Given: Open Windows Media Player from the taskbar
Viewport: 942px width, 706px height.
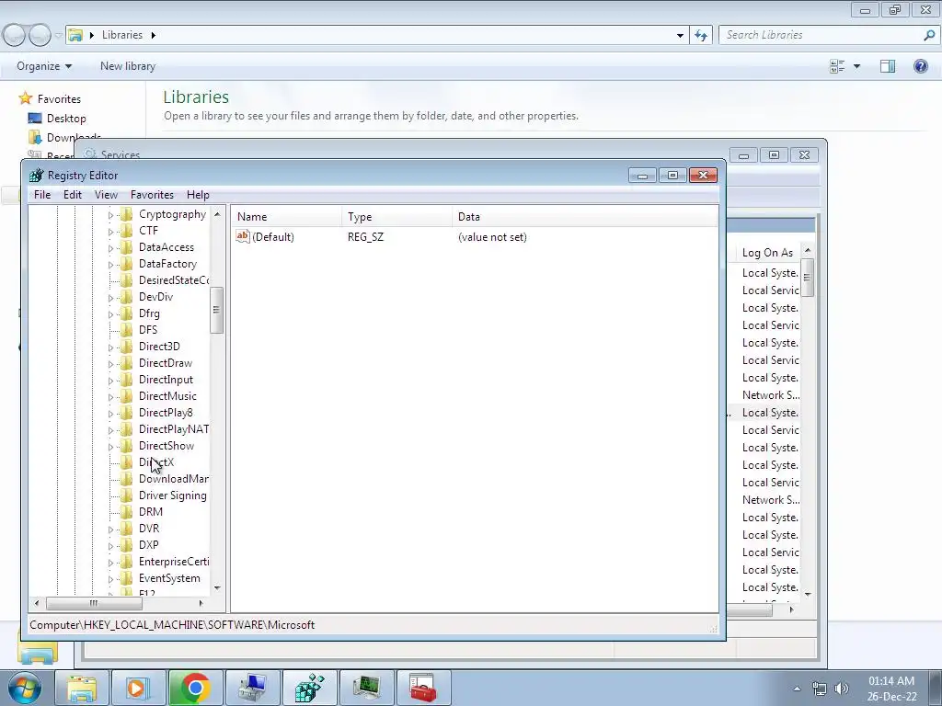Looking at the screenshot, I should point(139,688).
